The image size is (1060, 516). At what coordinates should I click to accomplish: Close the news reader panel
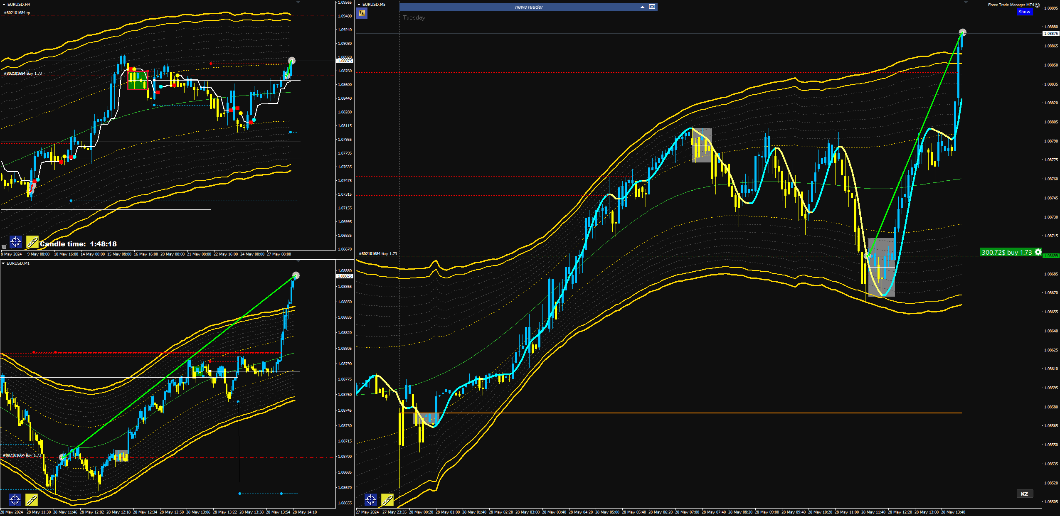click(x=652, y=7)
